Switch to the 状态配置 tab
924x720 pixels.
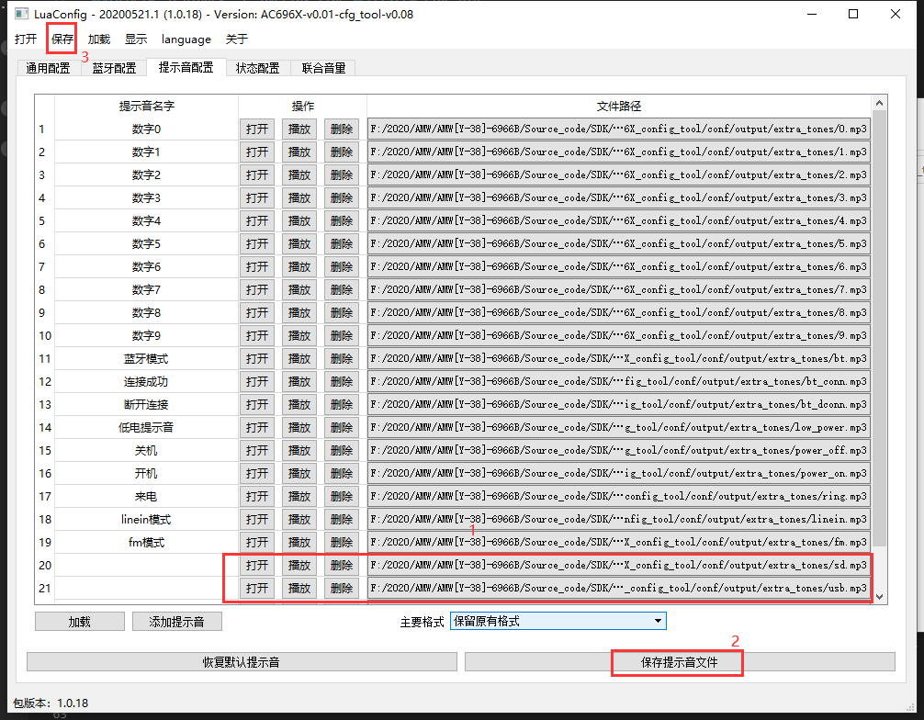pos(257,68)
